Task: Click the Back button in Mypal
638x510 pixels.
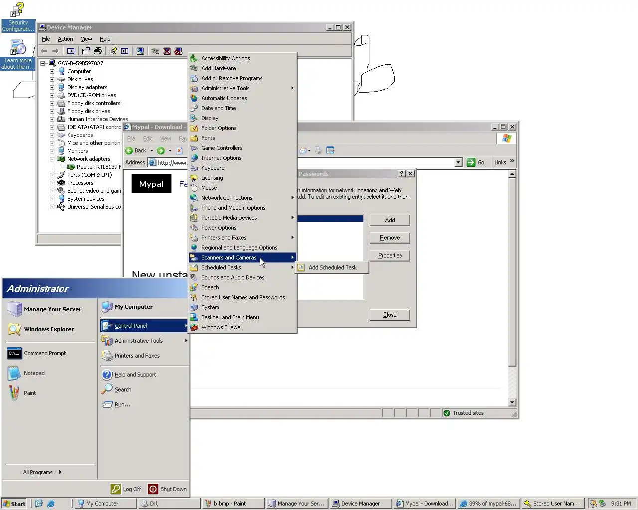Action: pos(136,150)
